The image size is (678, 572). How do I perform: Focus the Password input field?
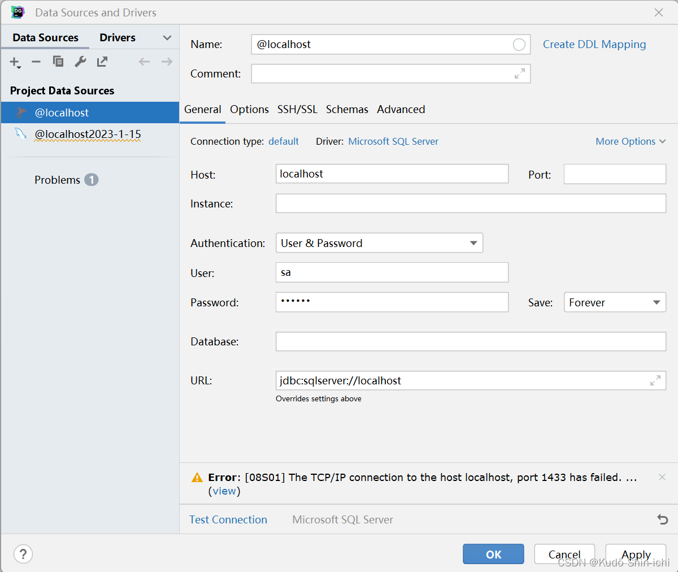pos(392,302)
